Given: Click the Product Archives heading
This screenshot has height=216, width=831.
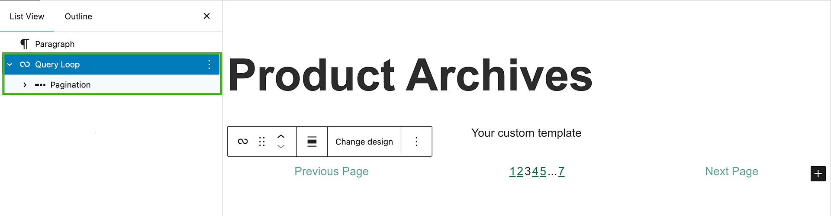Looking at the screenshot, I should coord(410,75).
